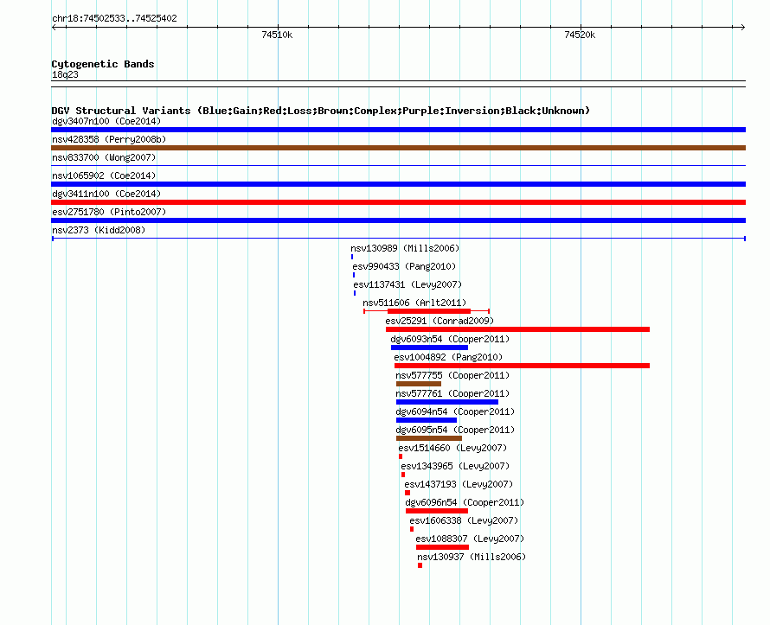Image resolution: width=770 pixels, height=625 pixels.
Task: Click the nsv130937 (Mills2006) label
Action: click(472, 557)
